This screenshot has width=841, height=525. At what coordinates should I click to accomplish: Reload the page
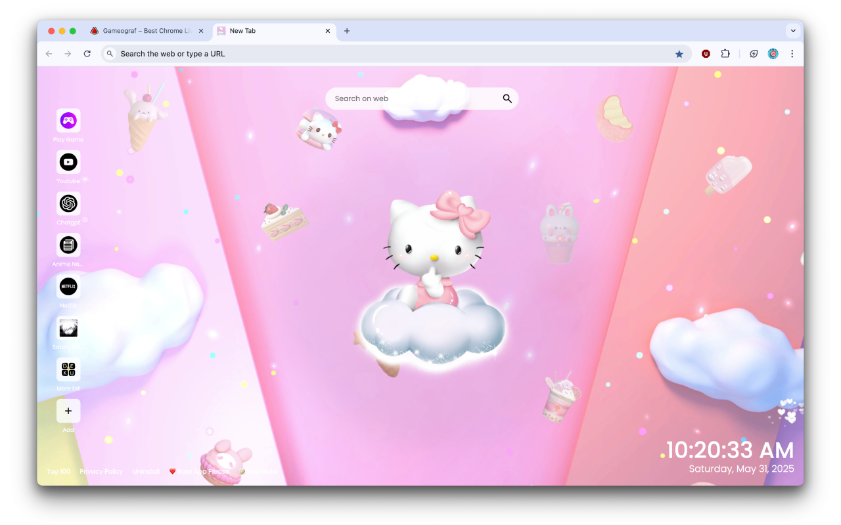pos(87,54)
